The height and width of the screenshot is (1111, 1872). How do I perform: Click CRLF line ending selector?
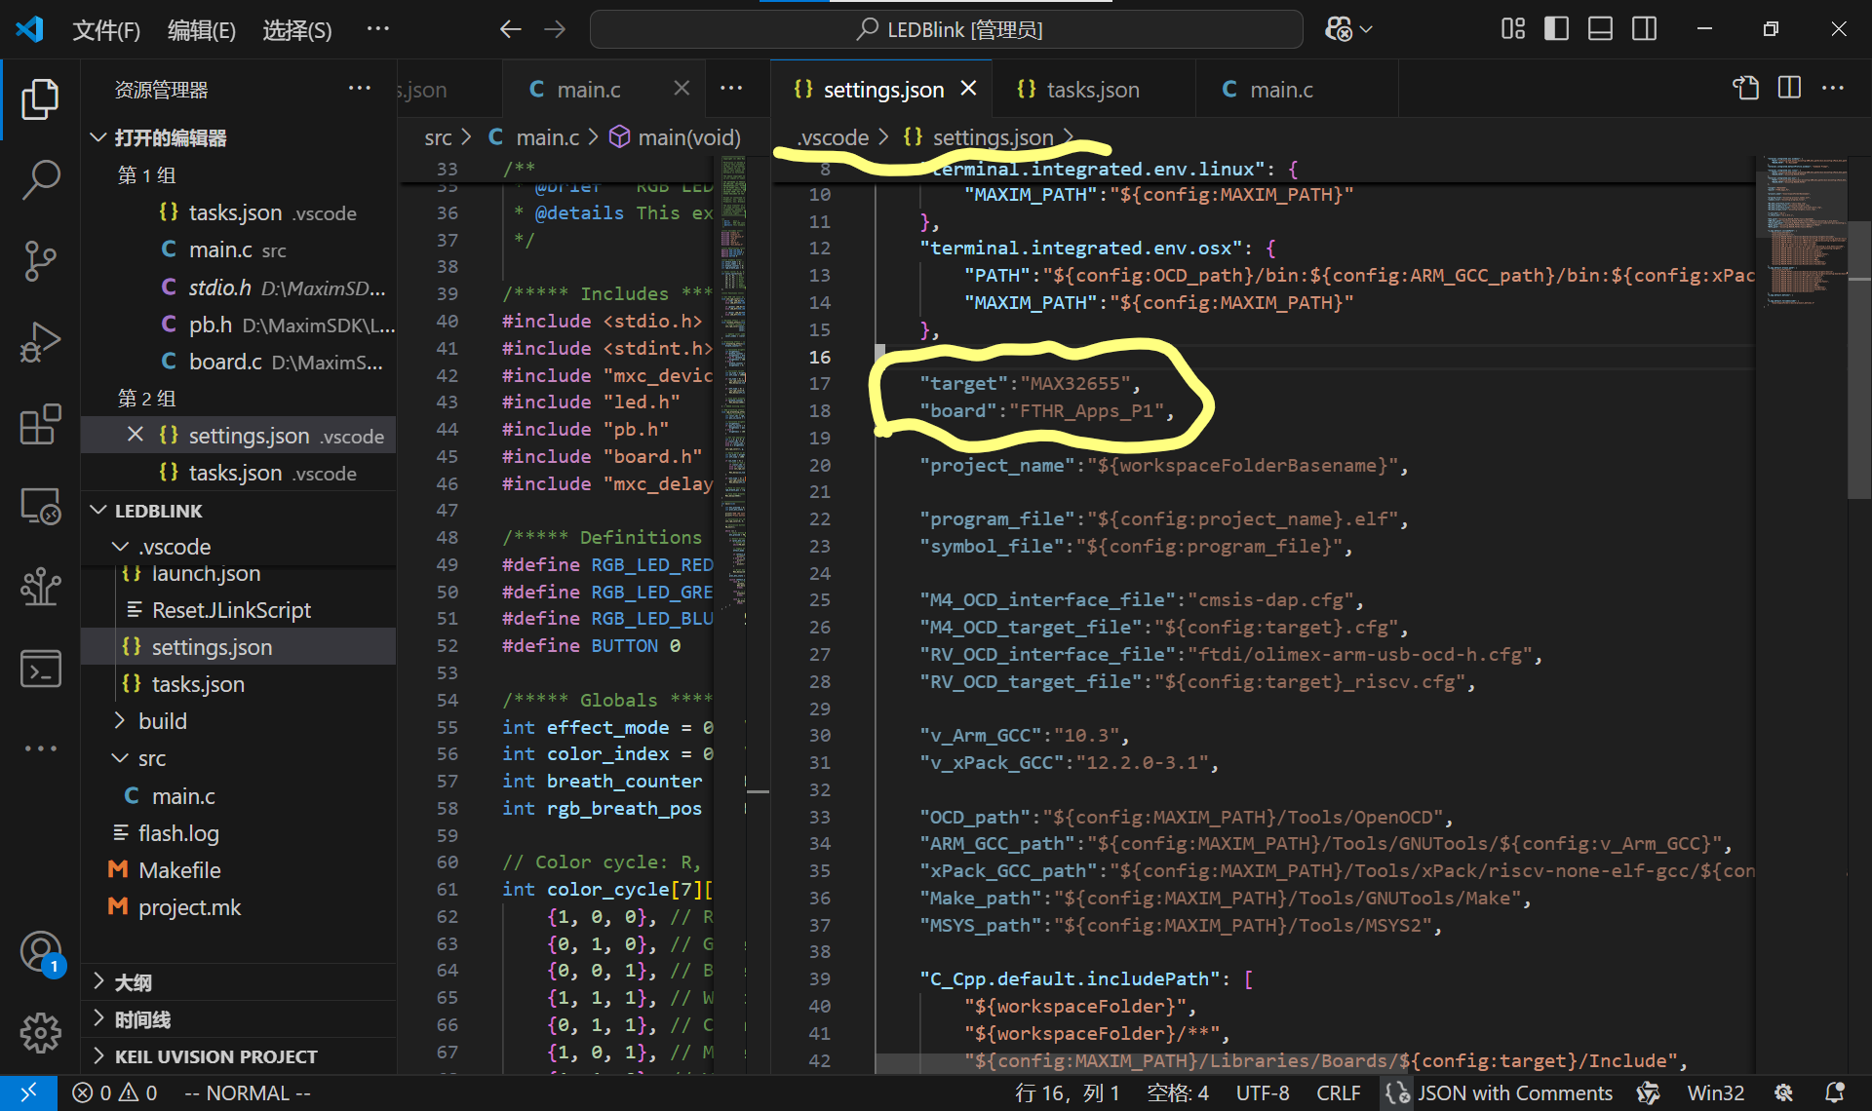click(x=1338, y=1092)
